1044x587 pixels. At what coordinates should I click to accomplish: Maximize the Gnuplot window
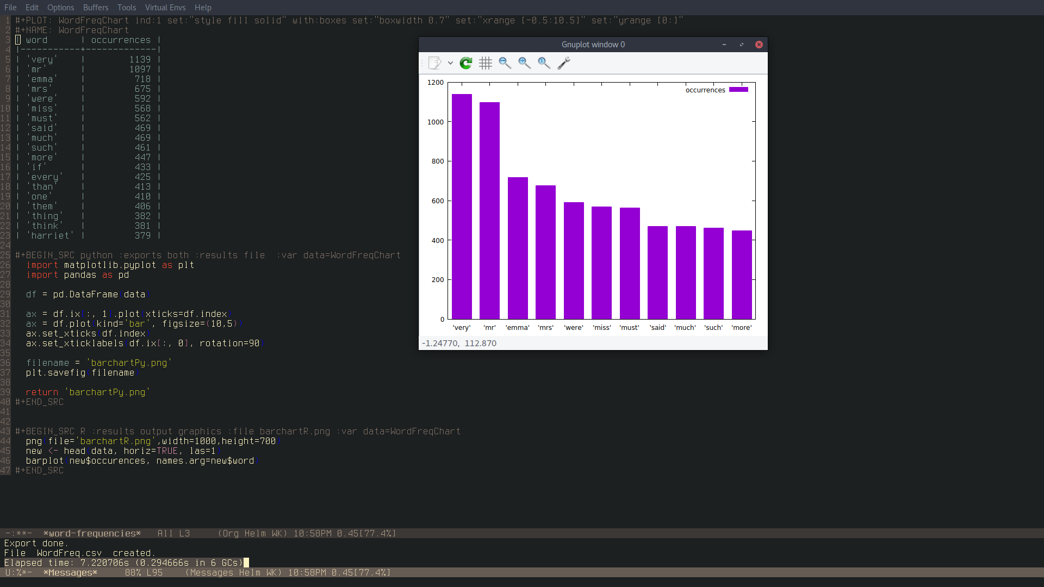tap(742, 45)
